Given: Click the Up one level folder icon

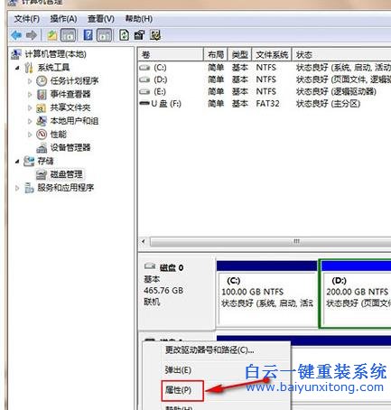Looking at the screenshot, I should pyautogui.click(x=52, y=35).
